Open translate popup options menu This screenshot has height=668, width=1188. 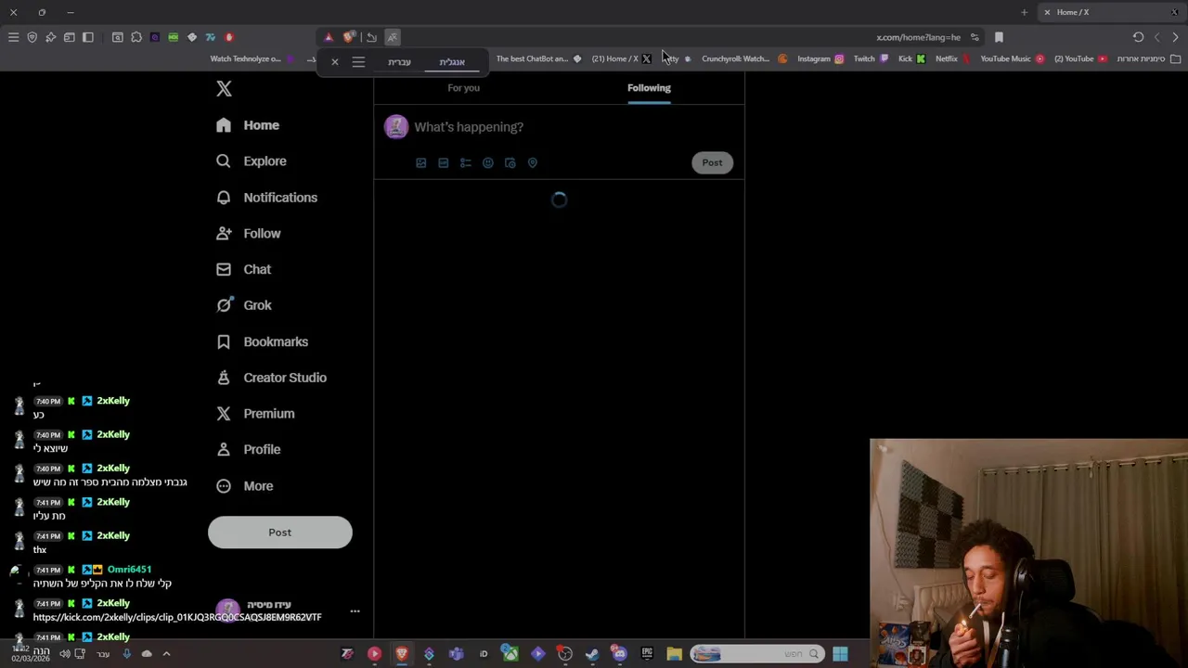(x=358, y=62)
